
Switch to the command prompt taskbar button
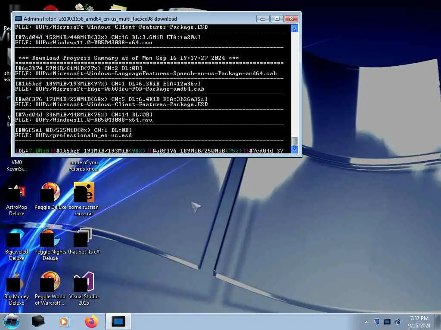click(118, 321)
